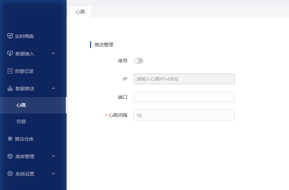Screen dimensions: 289x190
Task: Expand the 数据接入 chevron arrow
Action: tap(53, 53)
